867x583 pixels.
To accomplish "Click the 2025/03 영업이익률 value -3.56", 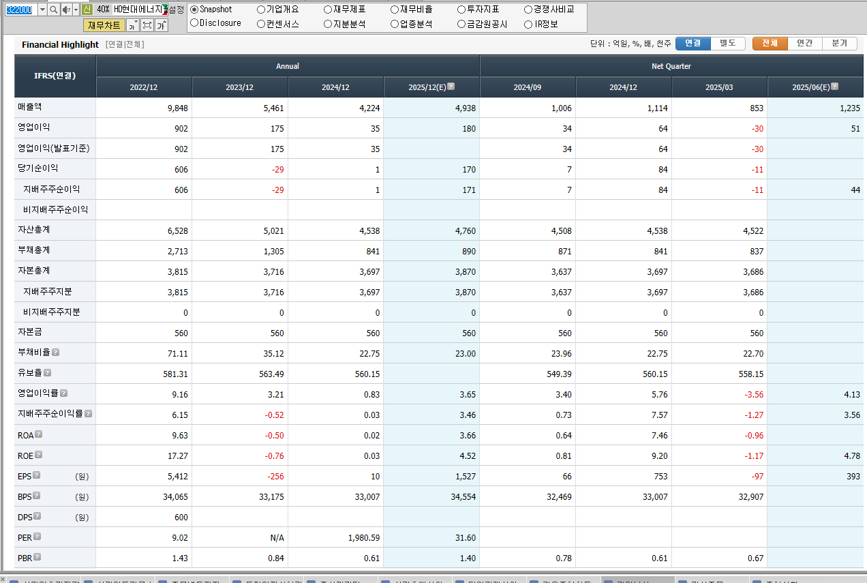I will coord(752,394).
